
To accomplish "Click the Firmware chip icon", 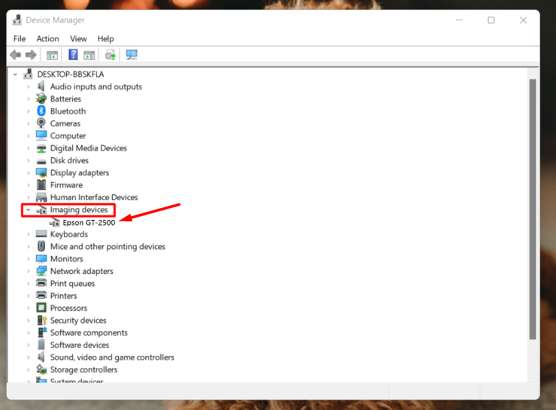I will (41, 185).
